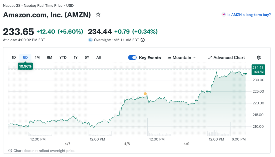
Task: Show the YTD chart range
Action: point(63,57)
